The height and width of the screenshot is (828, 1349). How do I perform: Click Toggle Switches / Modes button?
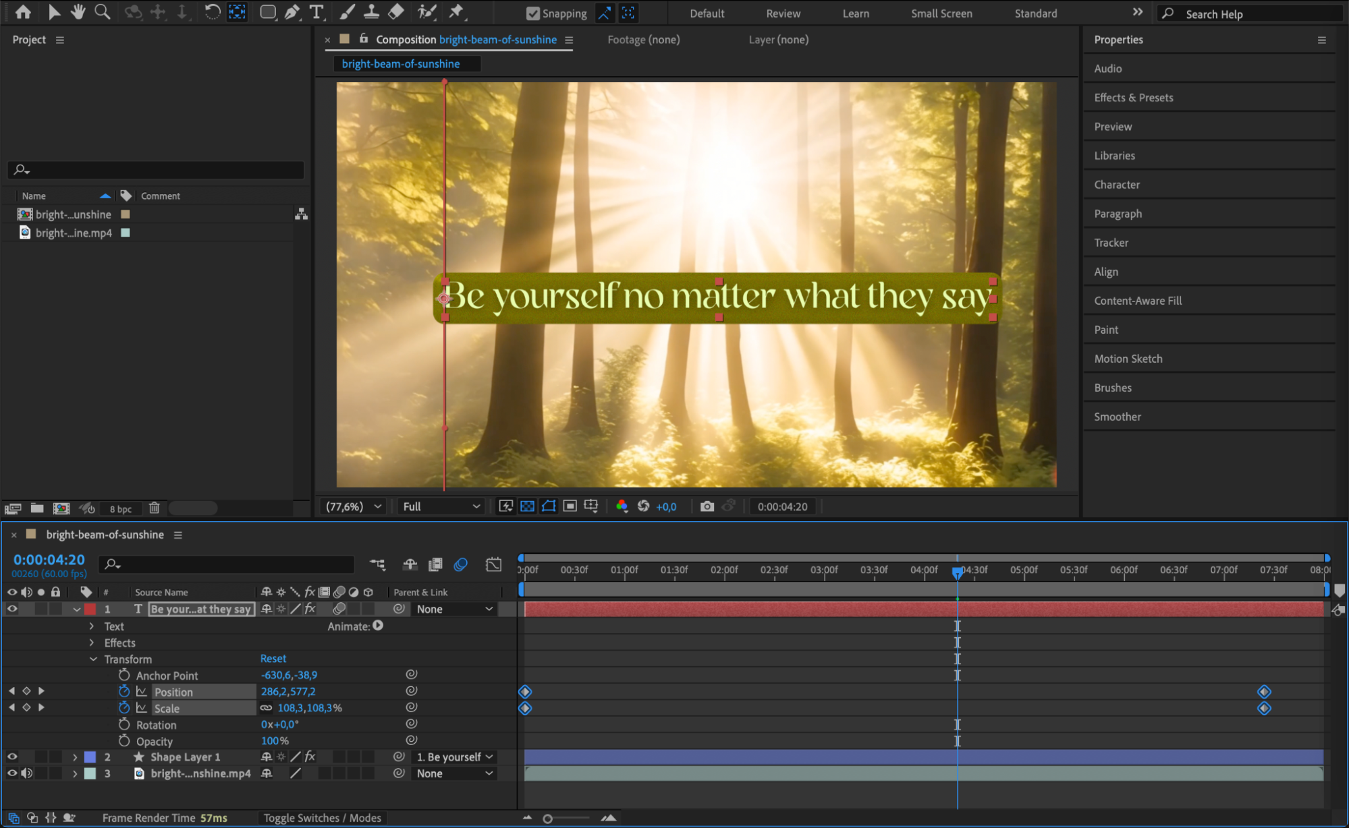(x=322, y=818)
